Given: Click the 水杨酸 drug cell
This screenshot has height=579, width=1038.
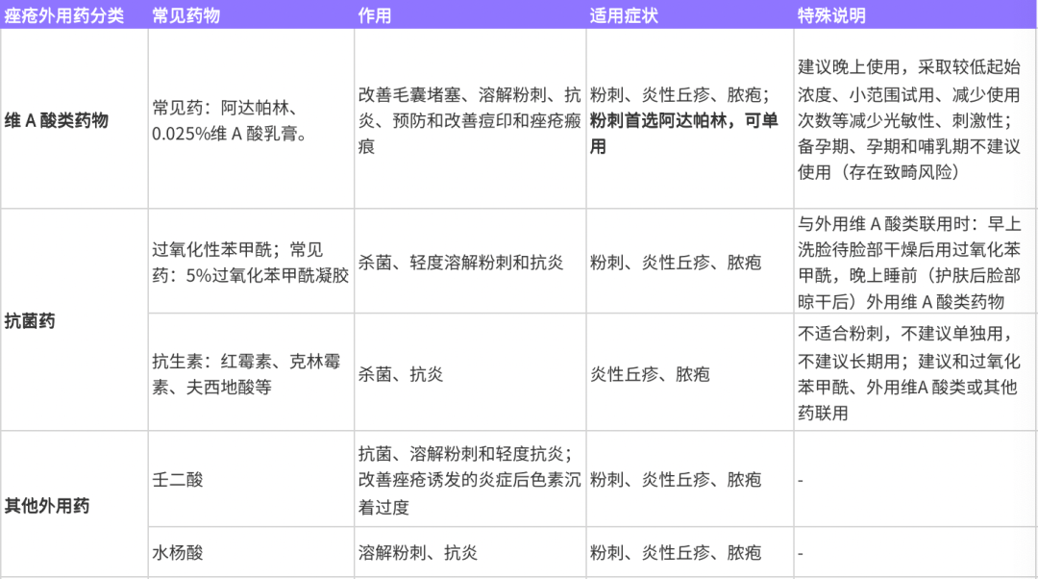Looking at the screenshot, I should [178, 553].
